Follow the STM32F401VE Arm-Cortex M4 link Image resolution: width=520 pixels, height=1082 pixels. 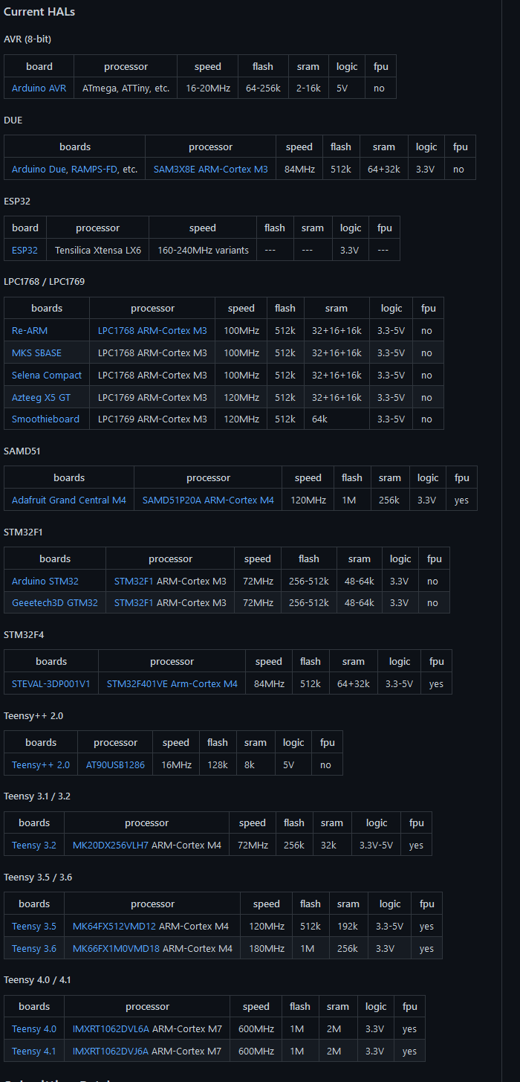point(172,683)
